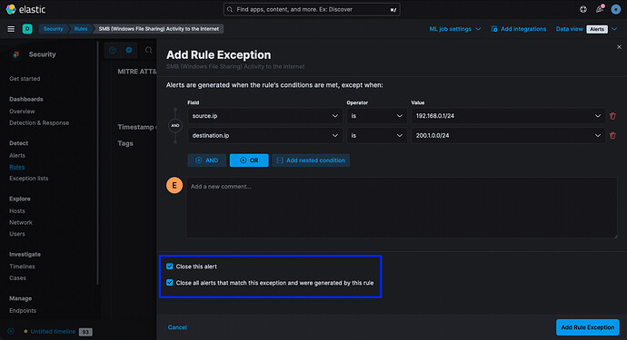Open Endpoints in the Manage section
This screenshot has height=340, width=627.
click(23, 310)
